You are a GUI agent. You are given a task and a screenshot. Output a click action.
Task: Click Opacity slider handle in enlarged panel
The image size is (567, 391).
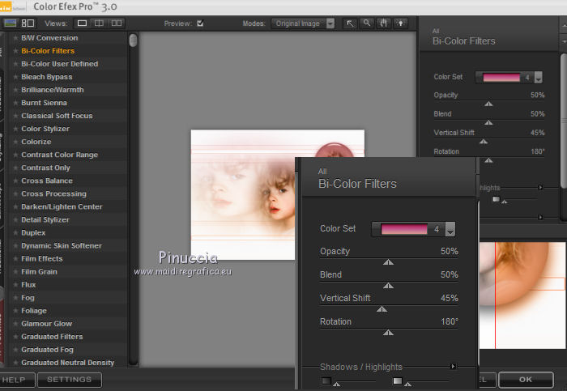point(388,262)
